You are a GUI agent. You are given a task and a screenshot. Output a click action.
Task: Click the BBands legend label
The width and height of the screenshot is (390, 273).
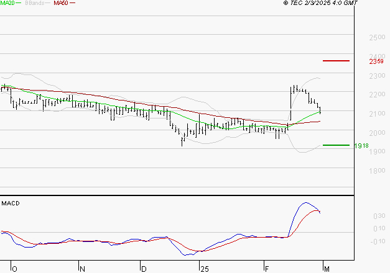(35, 3)
